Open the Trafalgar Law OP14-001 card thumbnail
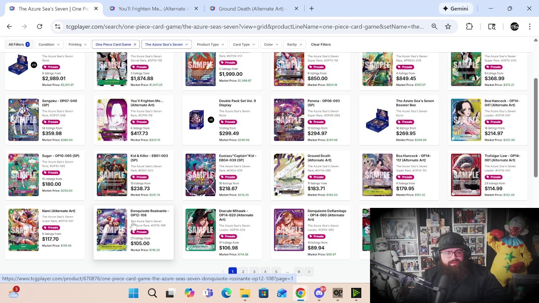The image size is (539, 303). (x=466, y=175)
